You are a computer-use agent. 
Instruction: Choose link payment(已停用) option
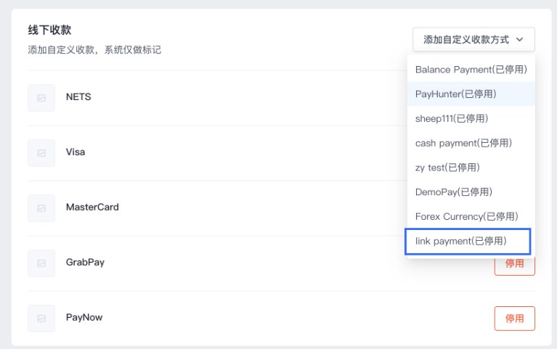(468, 242)
